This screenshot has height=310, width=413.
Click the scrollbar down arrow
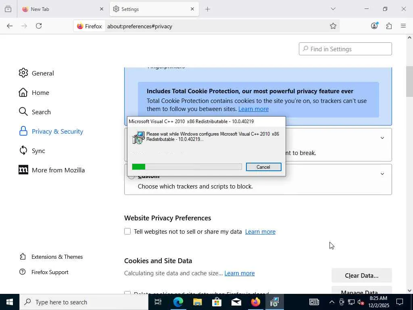pyautogui.click(x=409, y=291)
